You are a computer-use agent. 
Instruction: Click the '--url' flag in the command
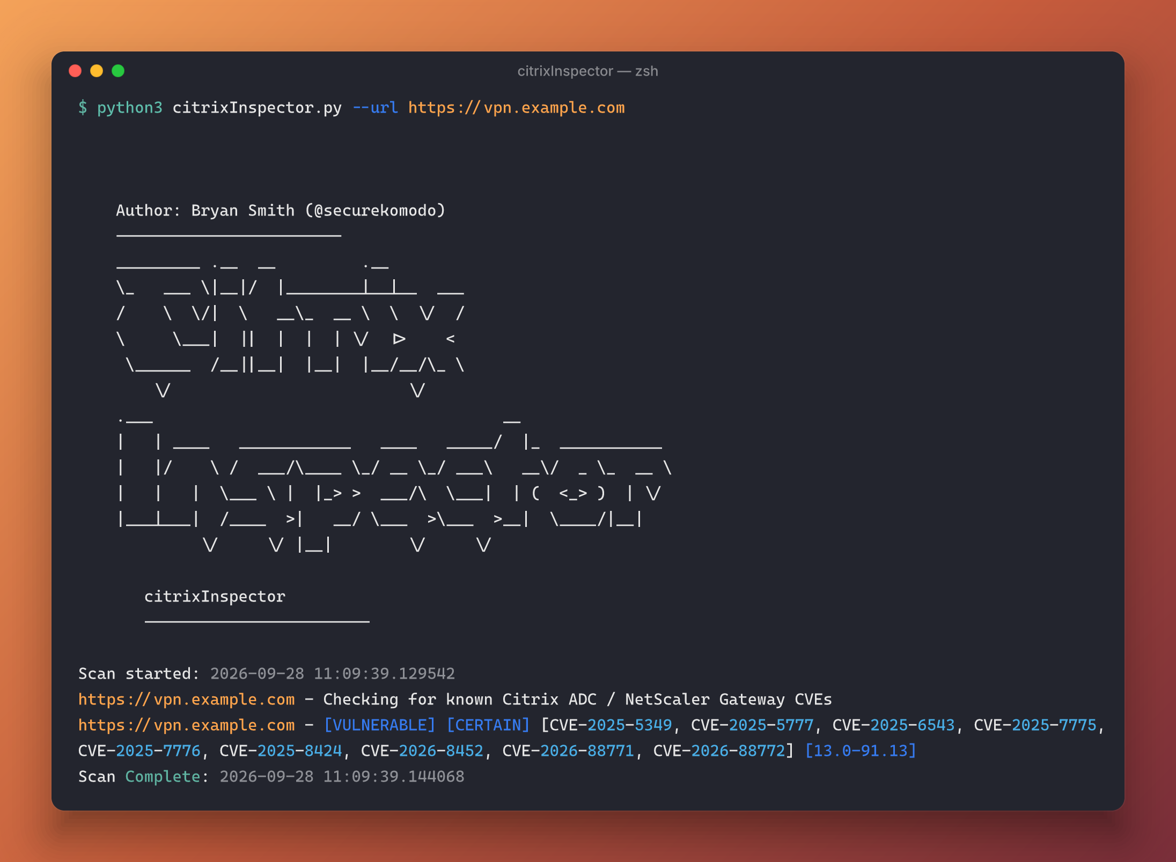point(375,108)
